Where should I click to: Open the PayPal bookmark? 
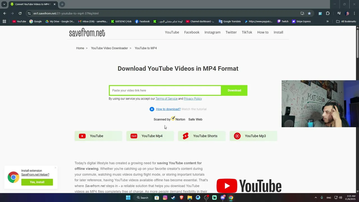[259, 21]
